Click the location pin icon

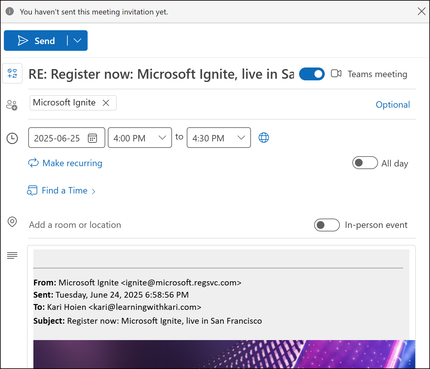(12, 222)
